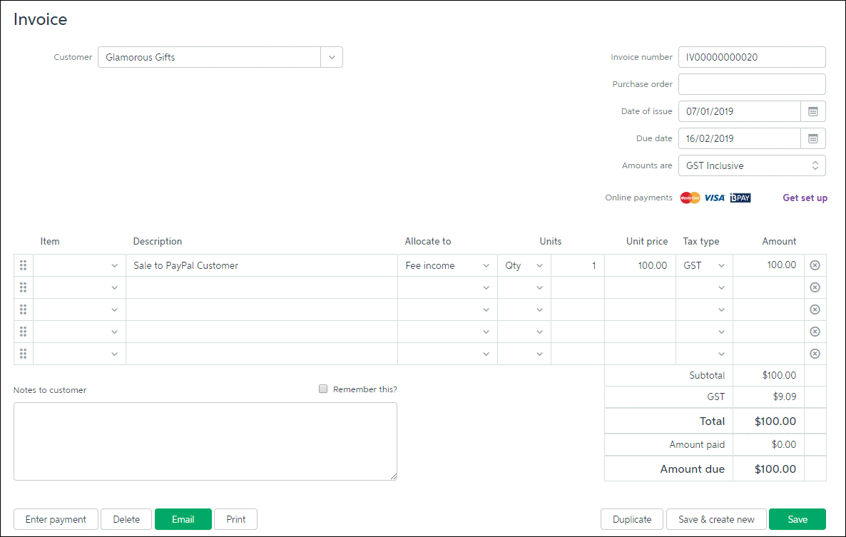Screen dimensions: 846x537
Task: Tick the Remember this? checkbox
Action: [323, 389]
